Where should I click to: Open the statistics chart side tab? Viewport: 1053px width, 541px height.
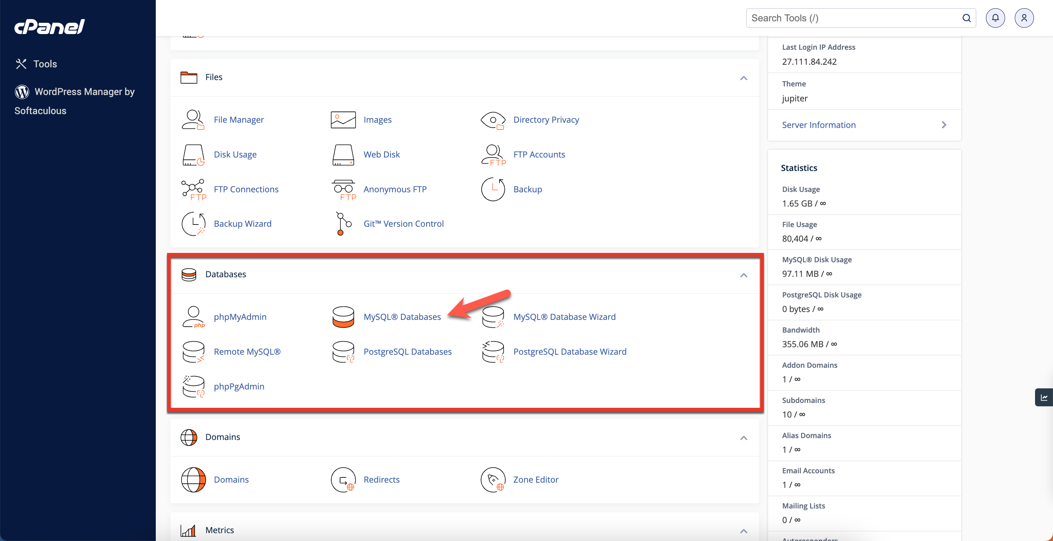coord(1044,397)
